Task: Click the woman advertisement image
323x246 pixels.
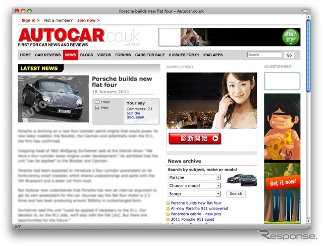Action: 211,101
